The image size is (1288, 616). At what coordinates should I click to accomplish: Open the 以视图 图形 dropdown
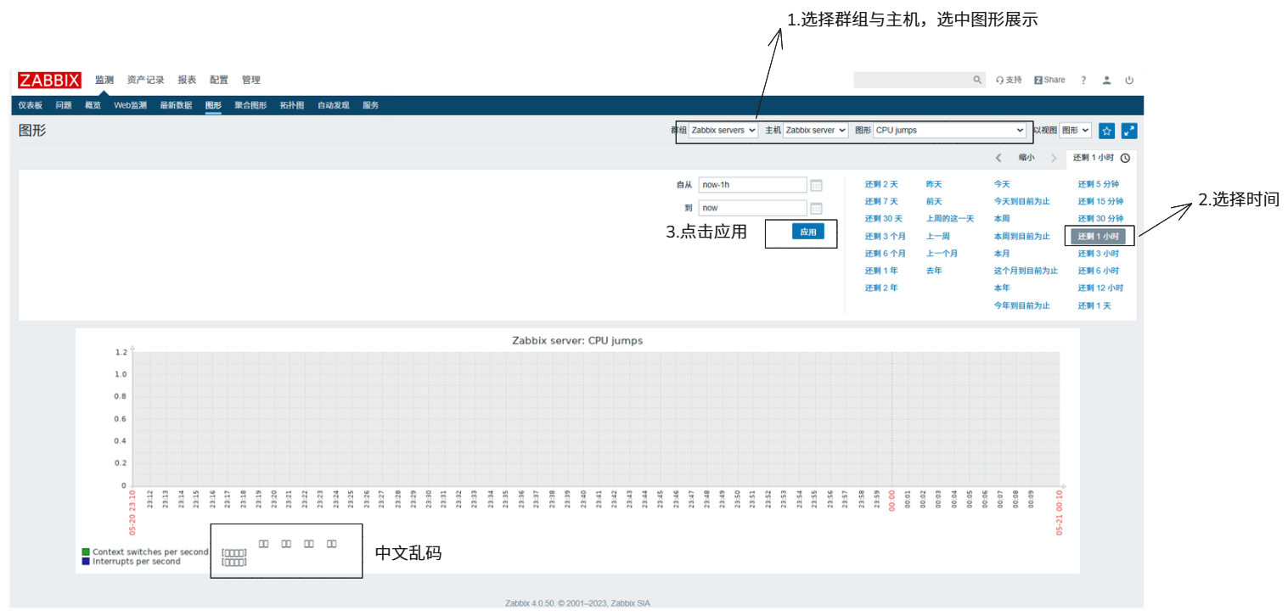(x=1075, y=131)
